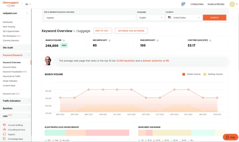This screenshot has height=142, width=239.
Task: Click the 246,000 search volume value
Action: [x=52, y=46]
